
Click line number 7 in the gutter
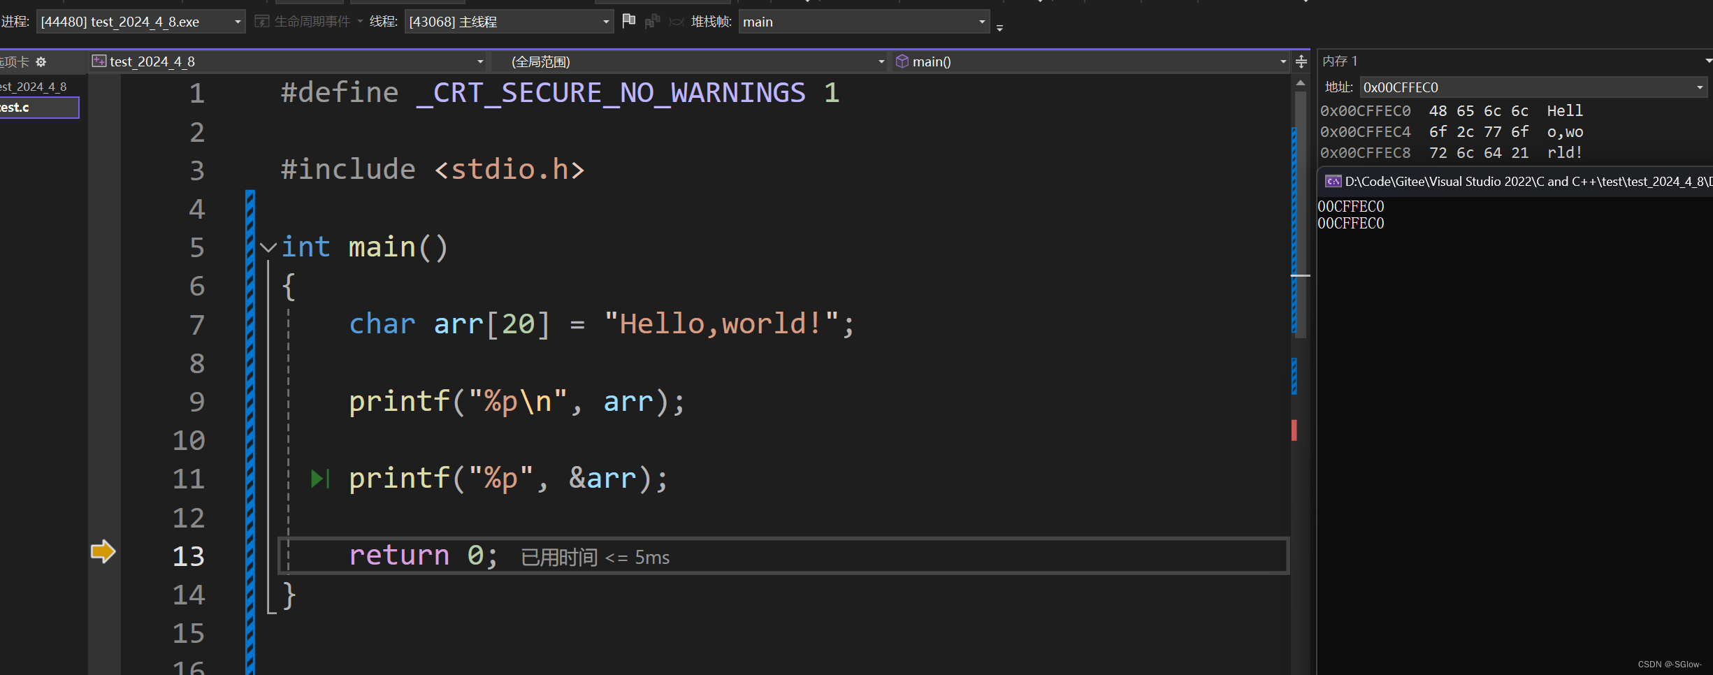click(x=197, y=325)
